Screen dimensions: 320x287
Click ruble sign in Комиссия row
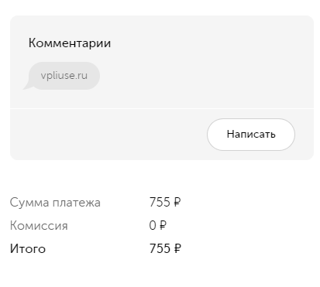click(163, 225)
